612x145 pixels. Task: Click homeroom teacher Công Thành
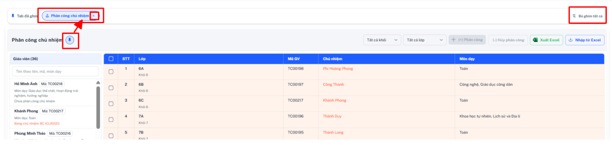click(333, 84)
